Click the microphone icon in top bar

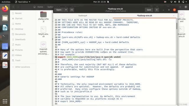click(179, 2)
